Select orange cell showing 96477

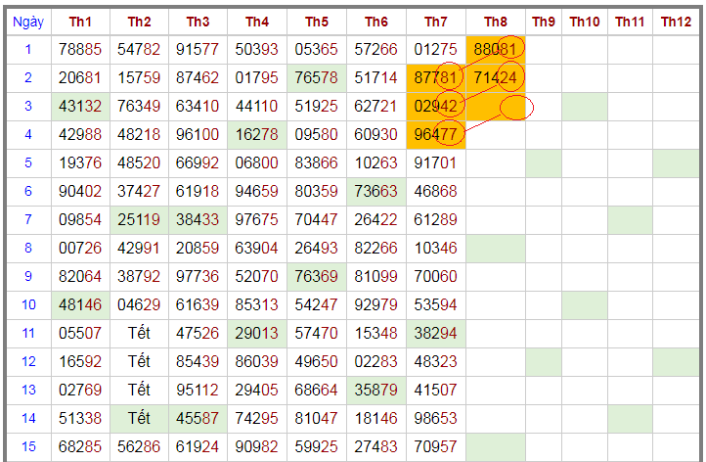(436, 134)
